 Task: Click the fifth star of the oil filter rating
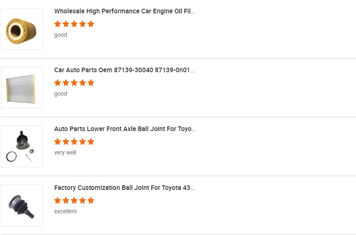tap(91, 24)
